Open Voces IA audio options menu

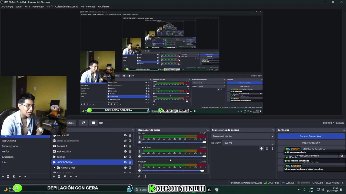140,166
